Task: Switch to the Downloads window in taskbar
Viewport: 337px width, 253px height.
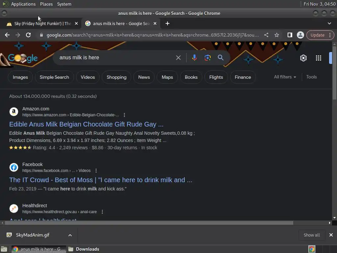Action: coord(84,249)
